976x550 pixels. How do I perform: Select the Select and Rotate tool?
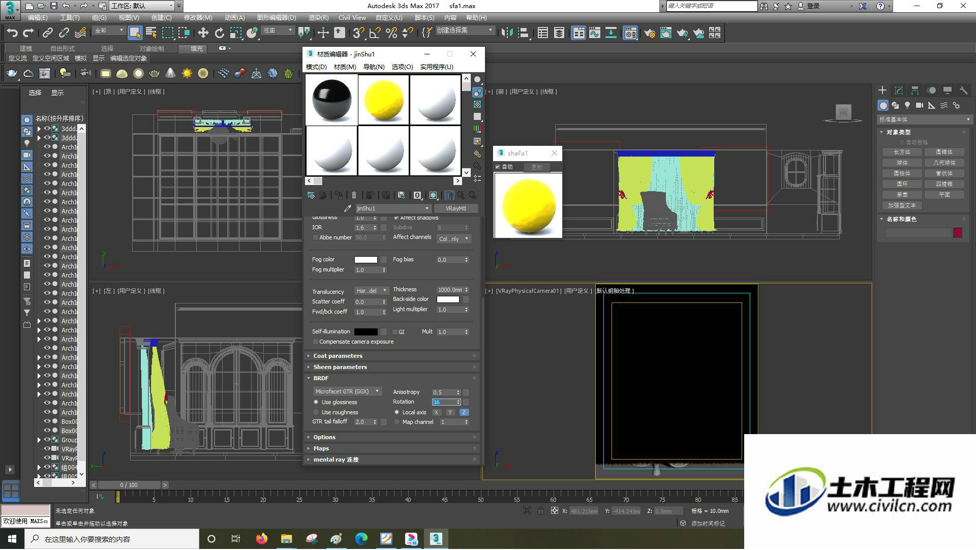(219, 33)
